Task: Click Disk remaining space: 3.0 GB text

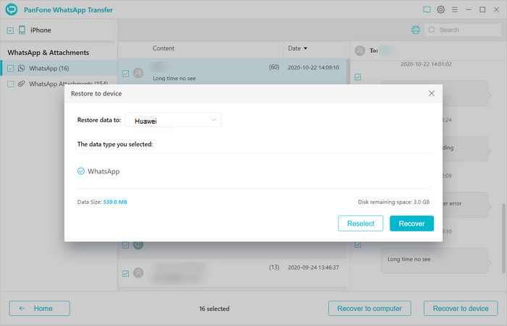Action: tap(393, 202)
